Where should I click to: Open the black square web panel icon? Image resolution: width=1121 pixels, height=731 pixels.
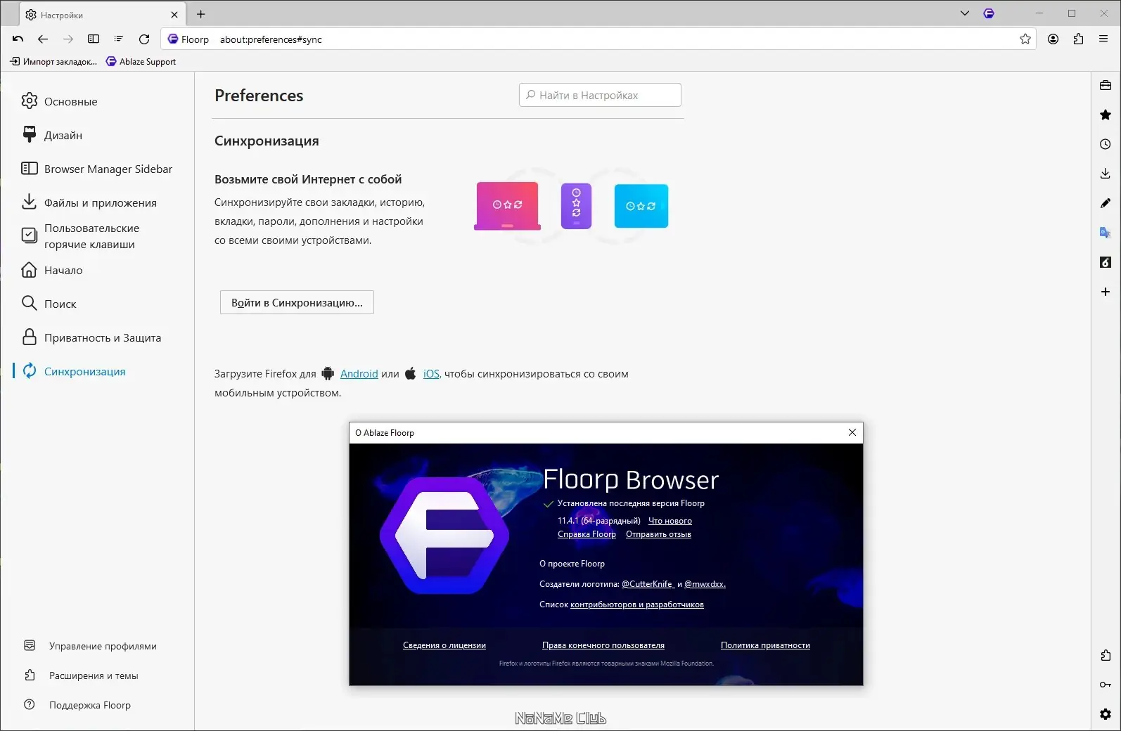[1106, 262]
